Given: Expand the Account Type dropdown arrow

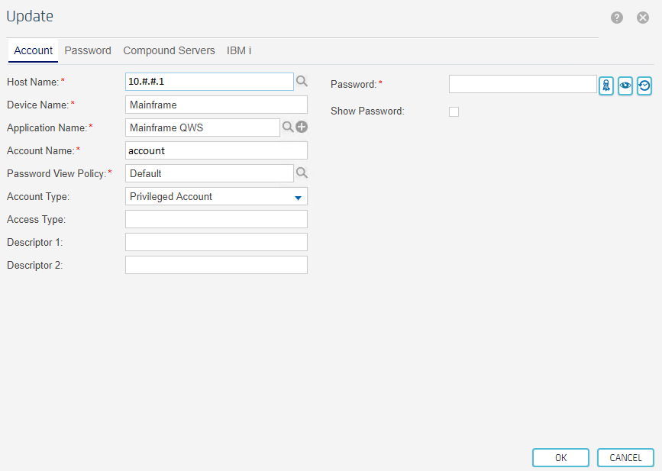Looking at the screenshot, I should coord(298,198).
